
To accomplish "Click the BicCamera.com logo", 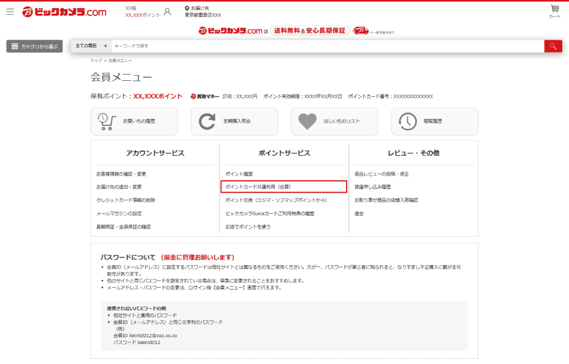I will [x=64, y=12].
